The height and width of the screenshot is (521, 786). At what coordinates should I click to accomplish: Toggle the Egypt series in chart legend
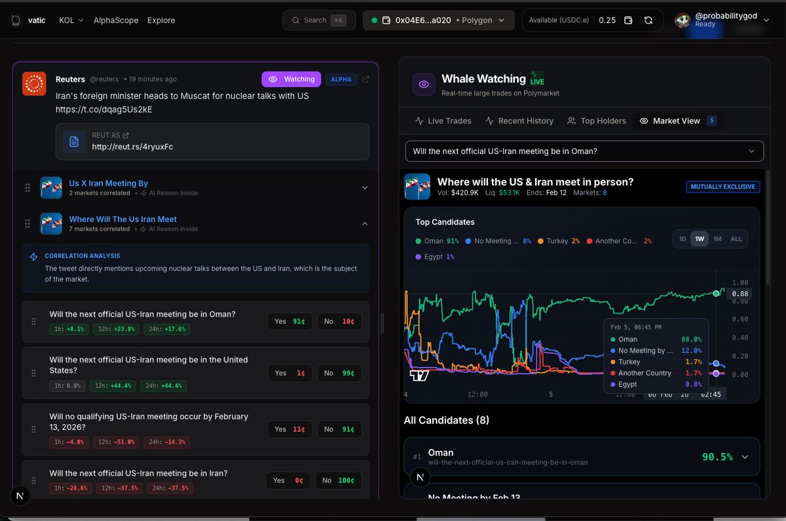(x=435, y=257)
